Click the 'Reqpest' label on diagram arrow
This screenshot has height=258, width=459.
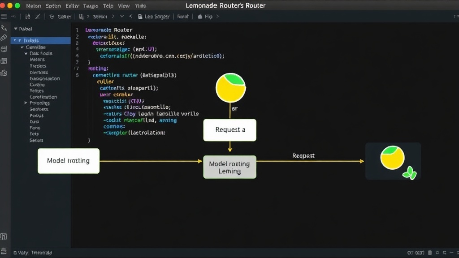pyautogui.click(x=303, y=156)
